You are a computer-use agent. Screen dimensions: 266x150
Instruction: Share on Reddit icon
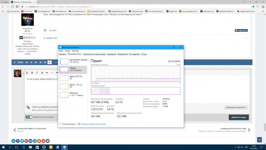point(39,141)
